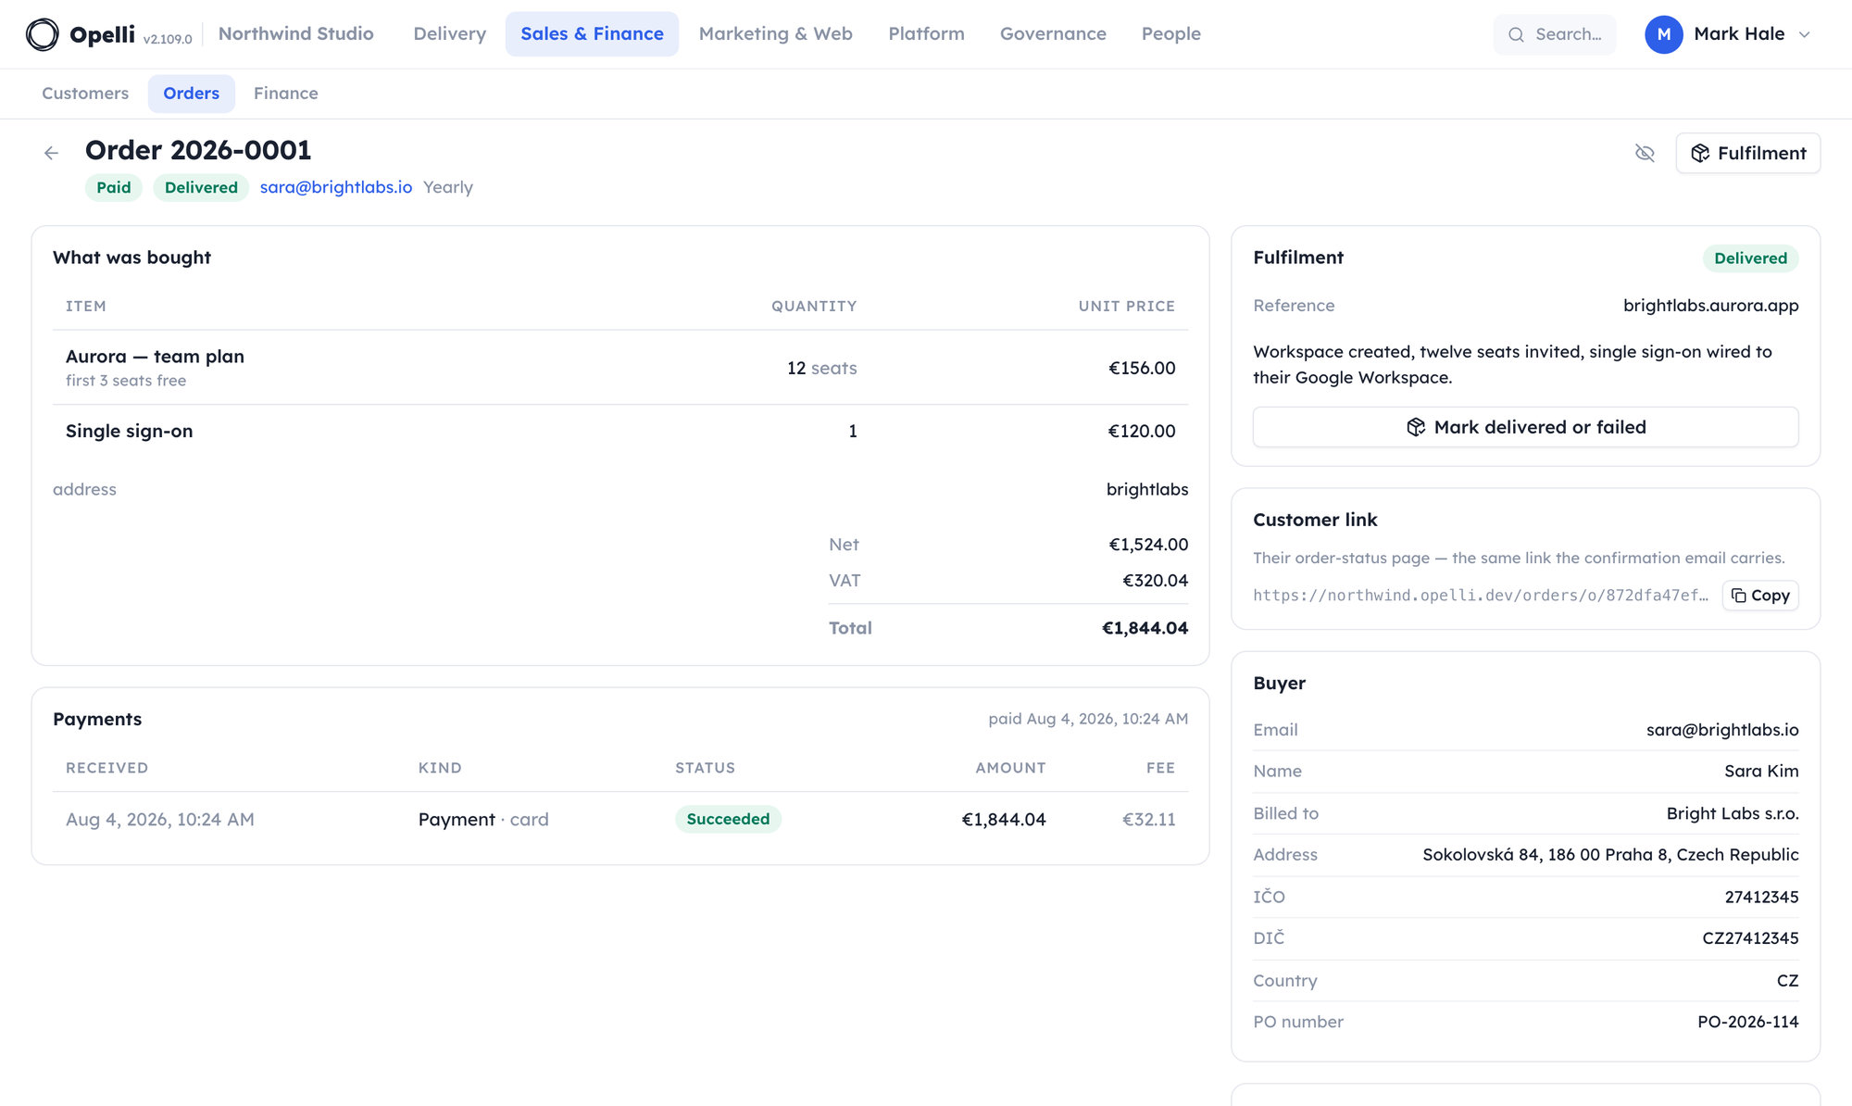Click the Sara Kim buyer name
The image size is (1852, 1106).
coord(1761,771)
